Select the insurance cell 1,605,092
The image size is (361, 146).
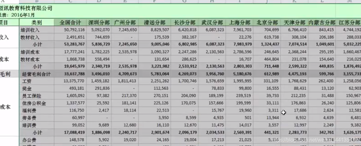pyautogui.click(x=70, y=96)
